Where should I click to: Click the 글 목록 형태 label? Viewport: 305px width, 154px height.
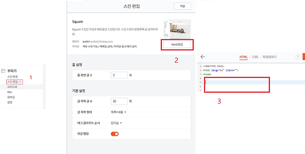(x=85, y=112)
